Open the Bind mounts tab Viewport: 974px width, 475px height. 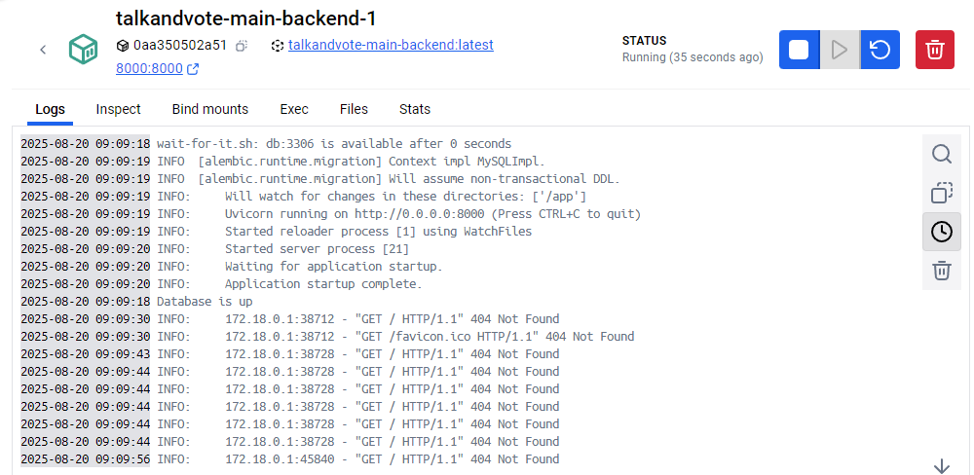tap(210, 109)
